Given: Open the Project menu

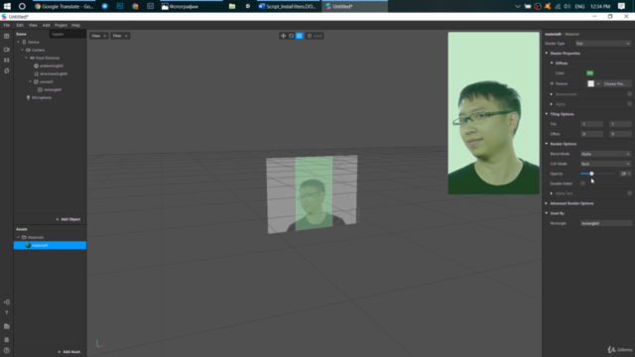Looking at the screenshot, I should [x=61, y=25].
